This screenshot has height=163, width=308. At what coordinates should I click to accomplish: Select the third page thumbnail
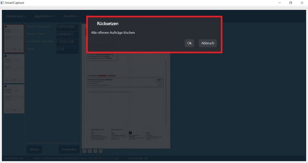click(x=14, y=99)
